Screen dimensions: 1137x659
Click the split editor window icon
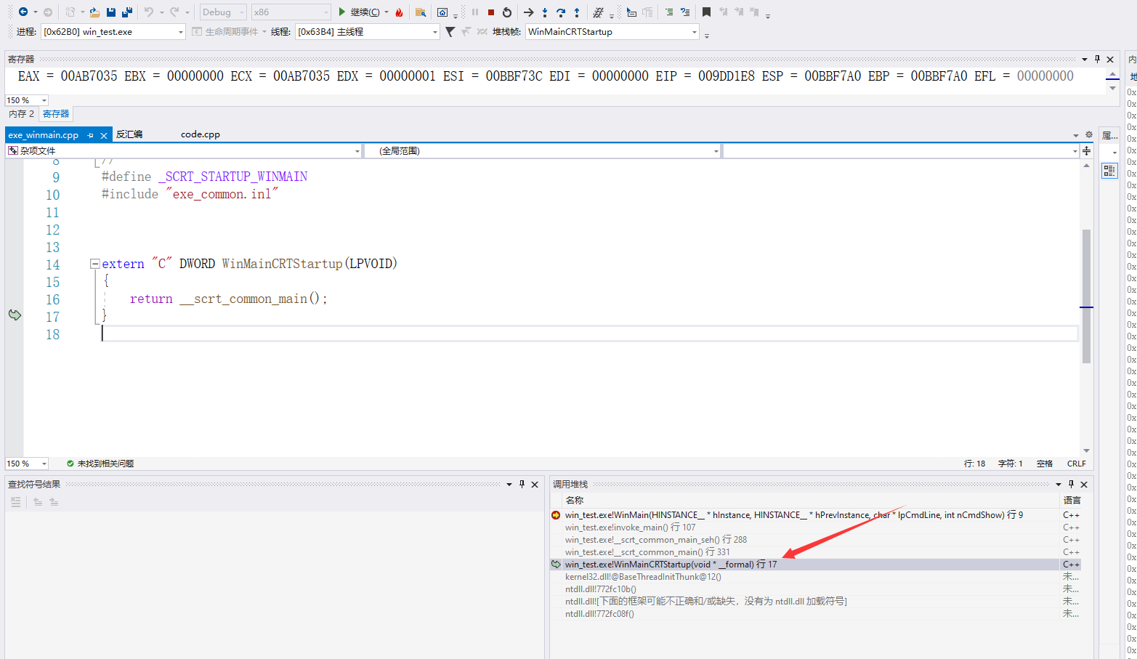(x=1086, y=151)
